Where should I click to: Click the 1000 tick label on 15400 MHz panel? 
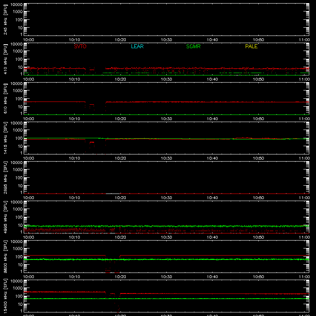pos(18,288)
